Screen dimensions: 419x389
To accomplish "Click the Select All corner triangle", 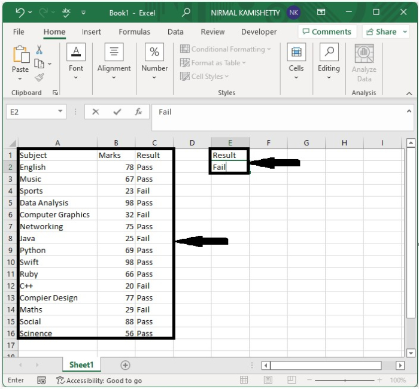I will tap(12, 142).
